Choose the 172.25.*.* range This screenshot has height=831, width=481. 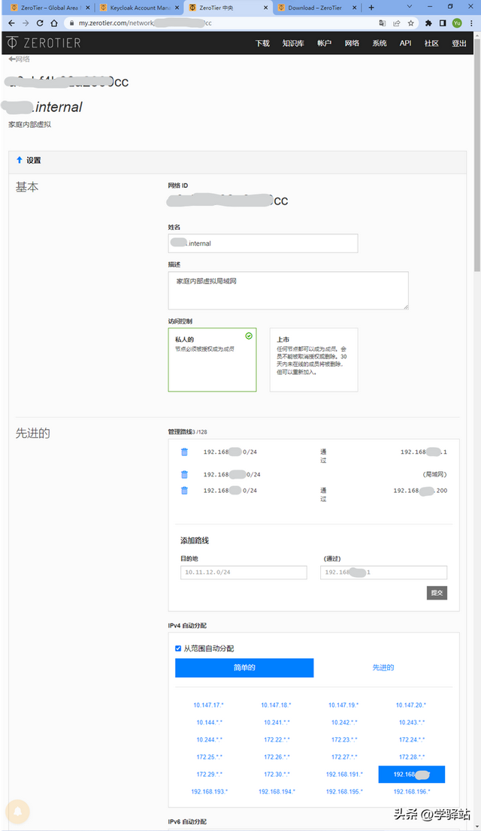point(210,757)
